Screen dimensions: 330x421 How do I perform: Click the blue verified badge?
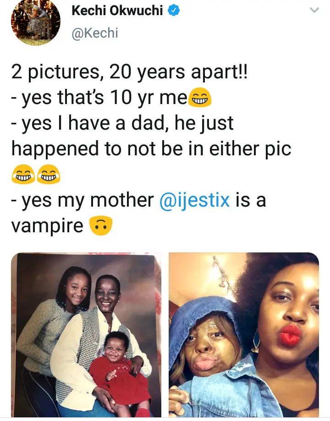click(x=174, y=11)
